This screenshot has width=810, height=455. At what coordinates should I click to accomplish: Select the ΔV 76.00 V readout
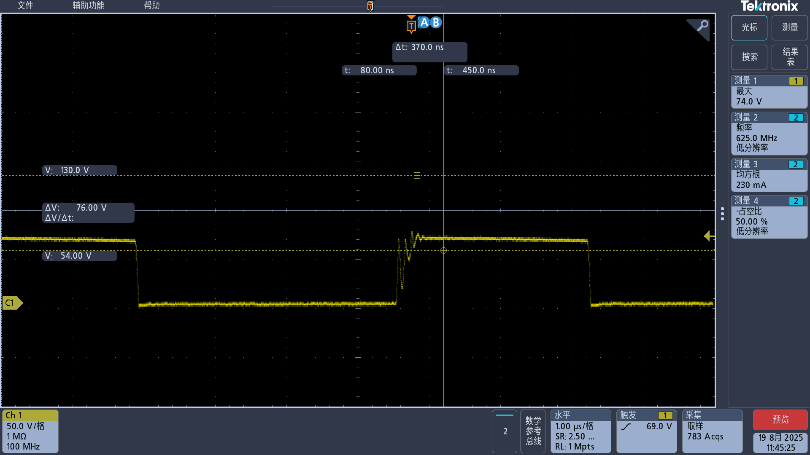pos(88,213)
